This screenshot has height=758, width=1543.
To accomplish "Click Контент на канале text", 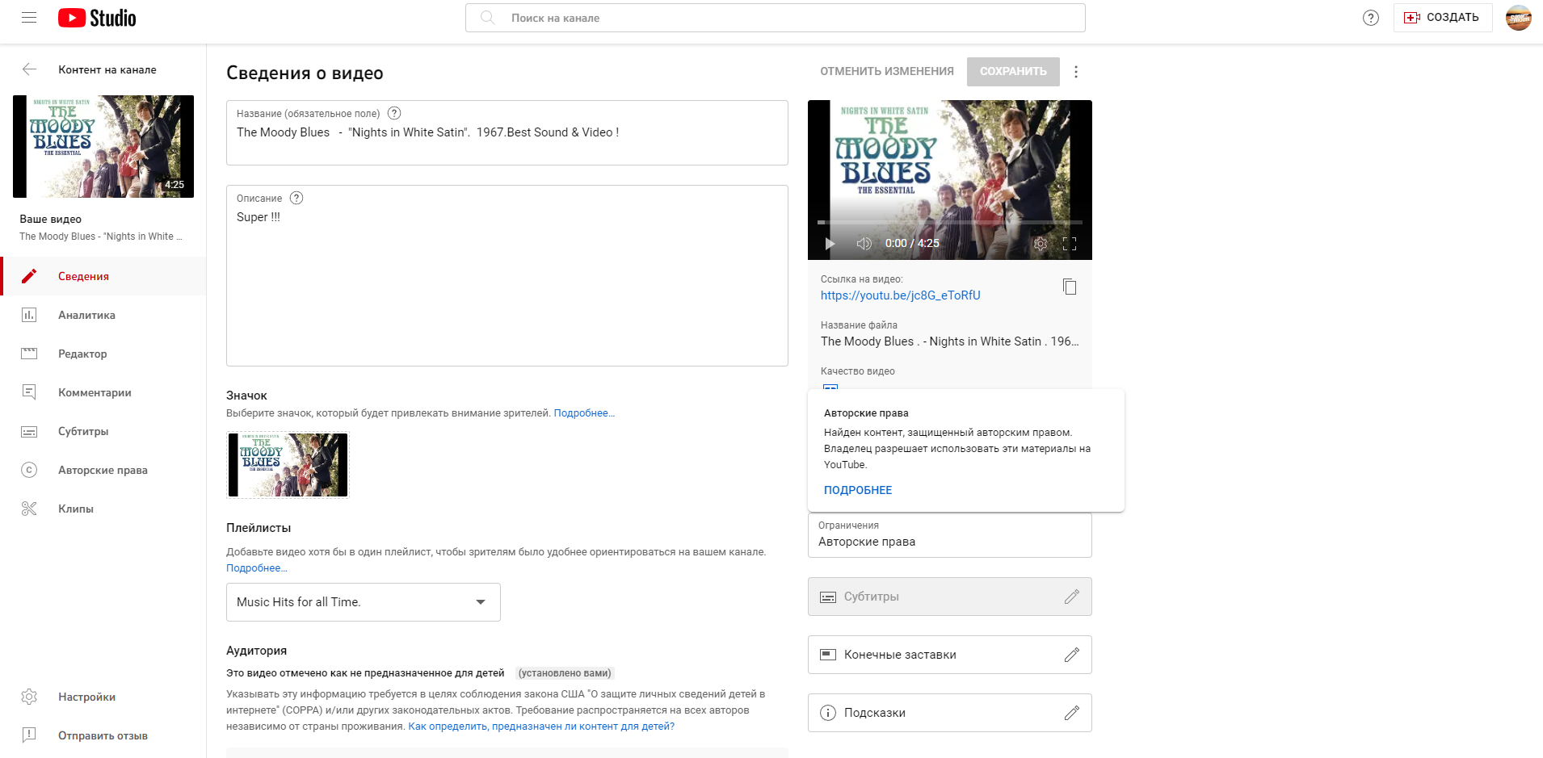I will [107, 70].
